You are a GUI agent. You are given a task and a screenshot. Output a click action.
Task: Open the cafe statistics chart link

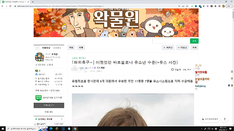click(x=50, y=65)
